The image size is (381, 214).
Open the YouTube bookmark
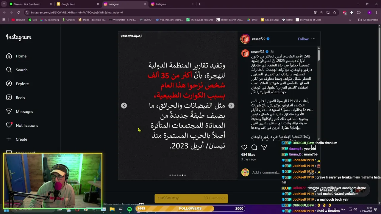click(18, 20)
